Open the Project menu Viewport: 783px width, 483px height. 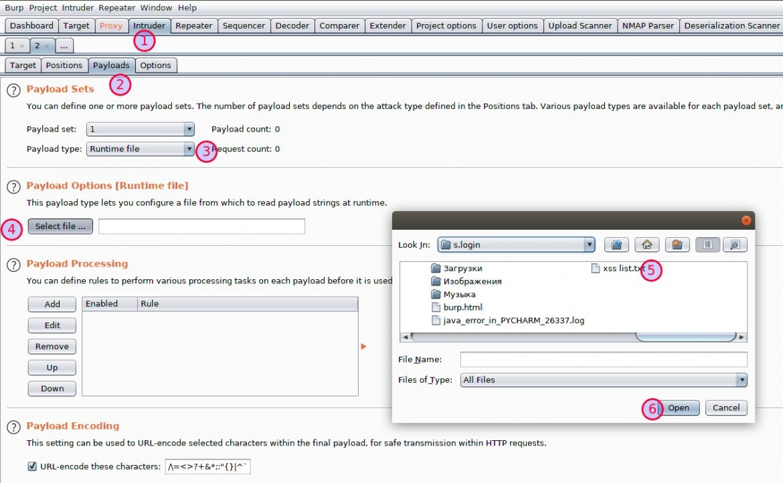coord(43,7)
